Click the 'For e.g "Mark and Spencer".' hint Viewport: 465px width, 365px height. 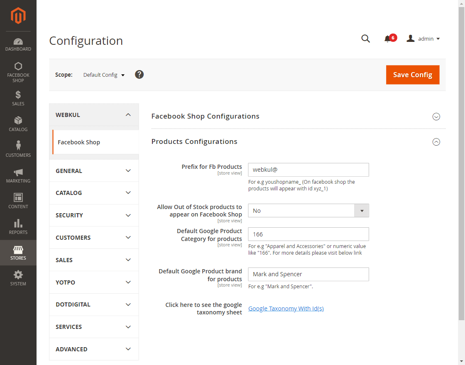281,287
